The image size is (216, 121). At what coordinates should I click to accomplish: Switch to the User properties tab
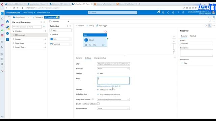click(x=100, y=58)
